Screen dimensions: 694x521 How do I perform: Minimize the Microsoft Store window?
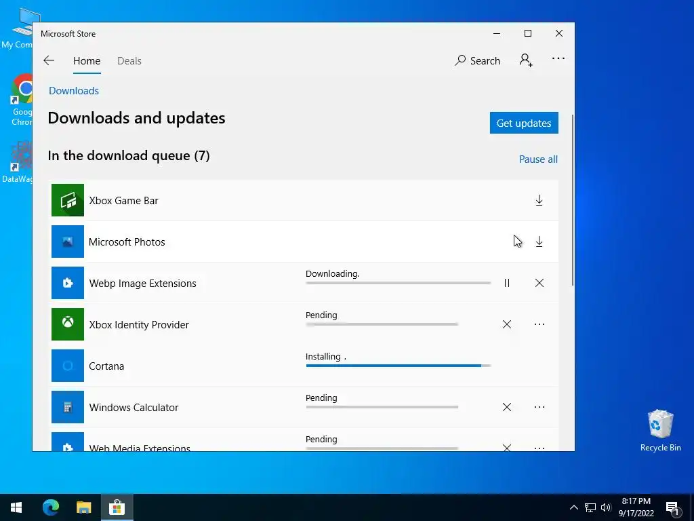pos(497,33)
